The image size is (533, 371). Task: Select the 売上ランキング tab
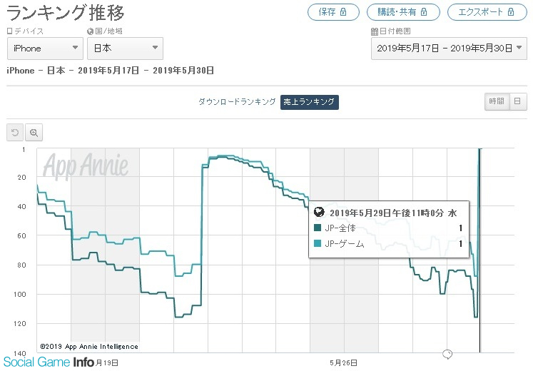[309, 102]
